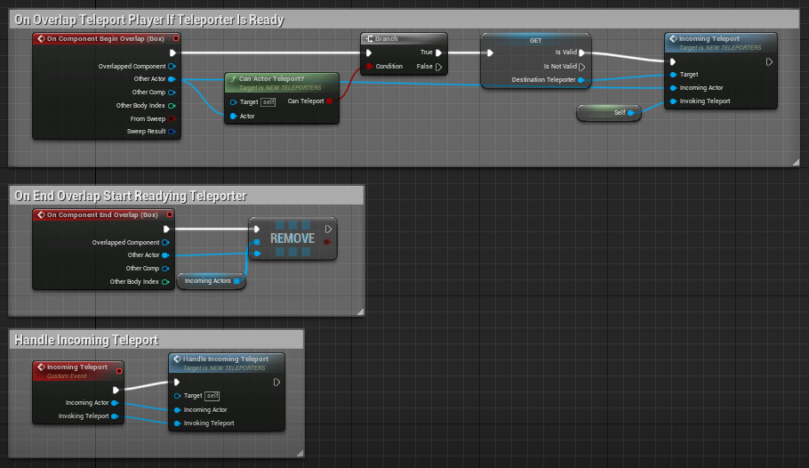Click the From Sweep boolean pin
Screen dimensions: 809x468
click(172, 119)
